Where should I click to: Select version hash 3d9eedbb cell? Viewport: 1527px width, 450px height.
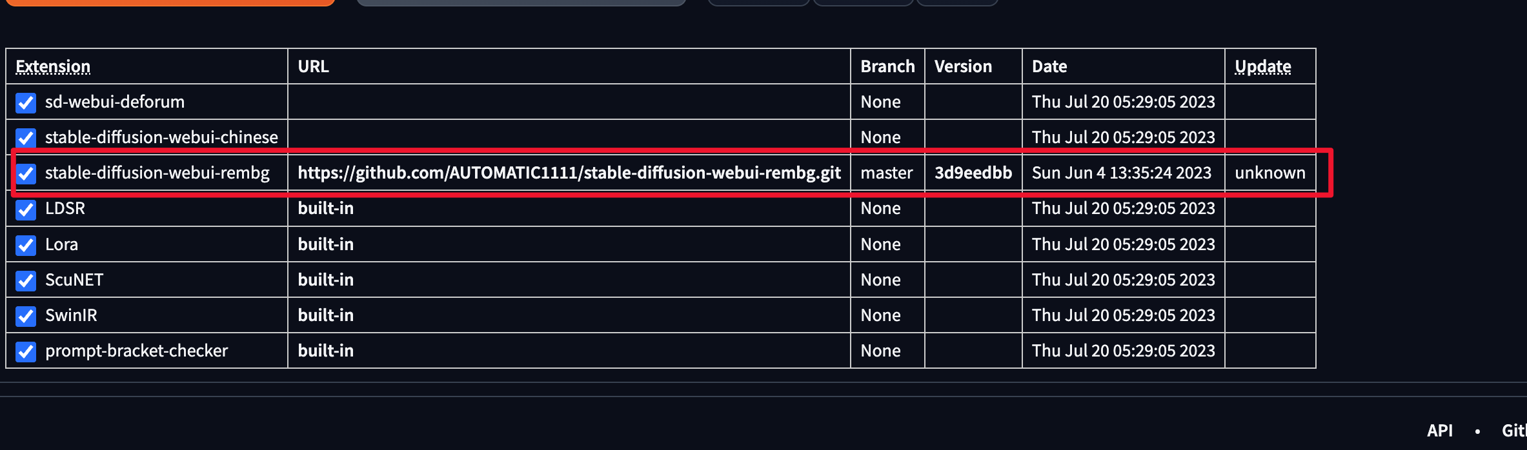point(973,173)
